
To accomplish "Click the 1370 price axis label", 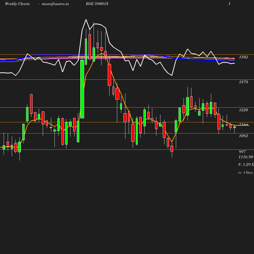I will point(243,82).
